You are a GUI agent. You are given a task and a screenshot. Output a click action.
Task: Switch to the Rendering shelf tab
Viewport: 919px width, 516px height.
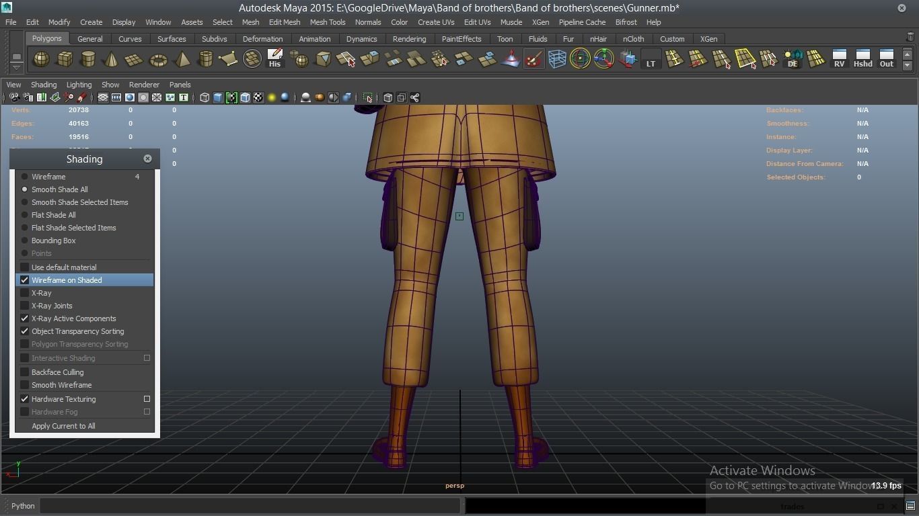[409, 39]
